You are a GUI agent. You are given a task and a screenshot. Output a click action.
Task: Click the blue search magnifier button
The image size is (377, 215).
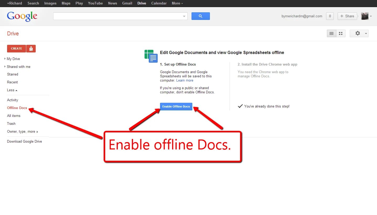tap(200, 16)
